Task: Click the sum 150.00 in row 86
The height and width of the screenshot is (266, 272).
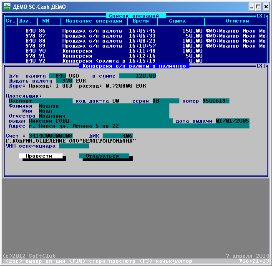Action: (x=193, y=31)
